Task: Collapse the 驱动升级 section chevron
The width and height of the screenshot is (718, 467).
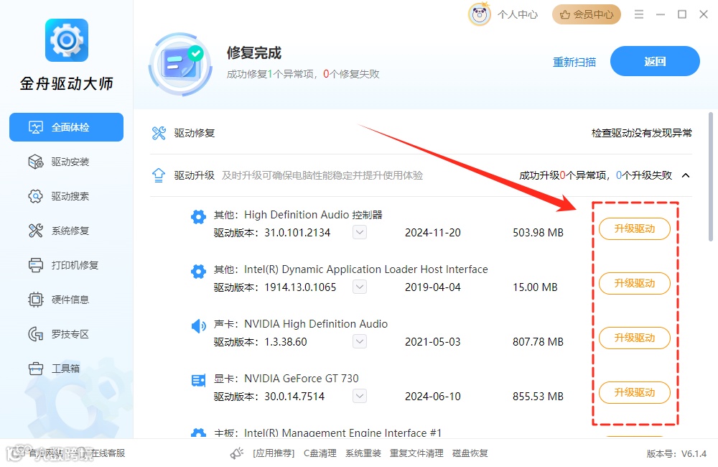Action: coord(686,175)
